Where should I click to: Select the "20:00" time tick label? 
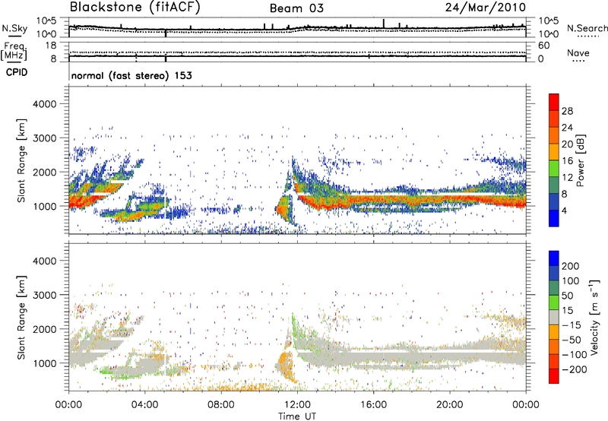pos(449,405)
